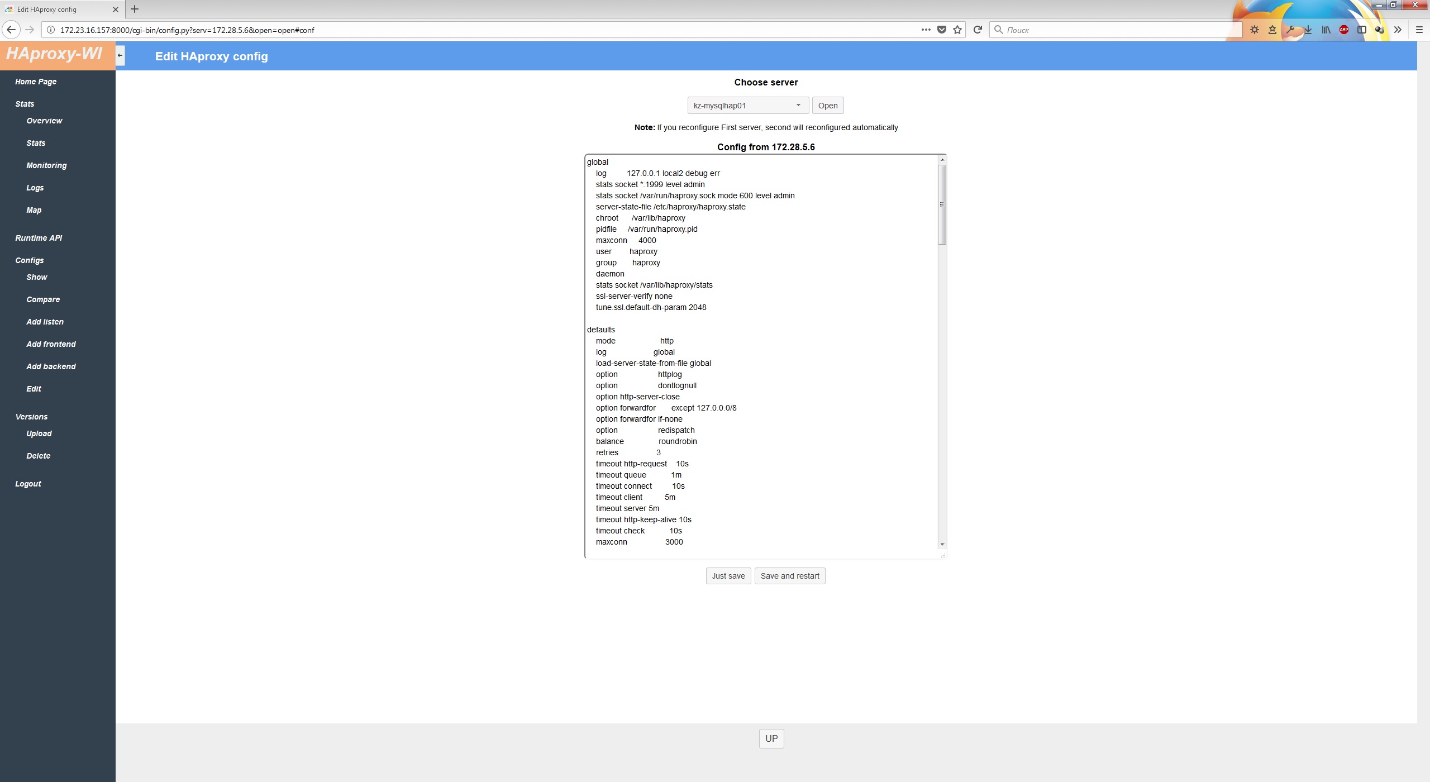Open the Library icon
The image size is (1430, 782).
click(x=1326, y=30)
